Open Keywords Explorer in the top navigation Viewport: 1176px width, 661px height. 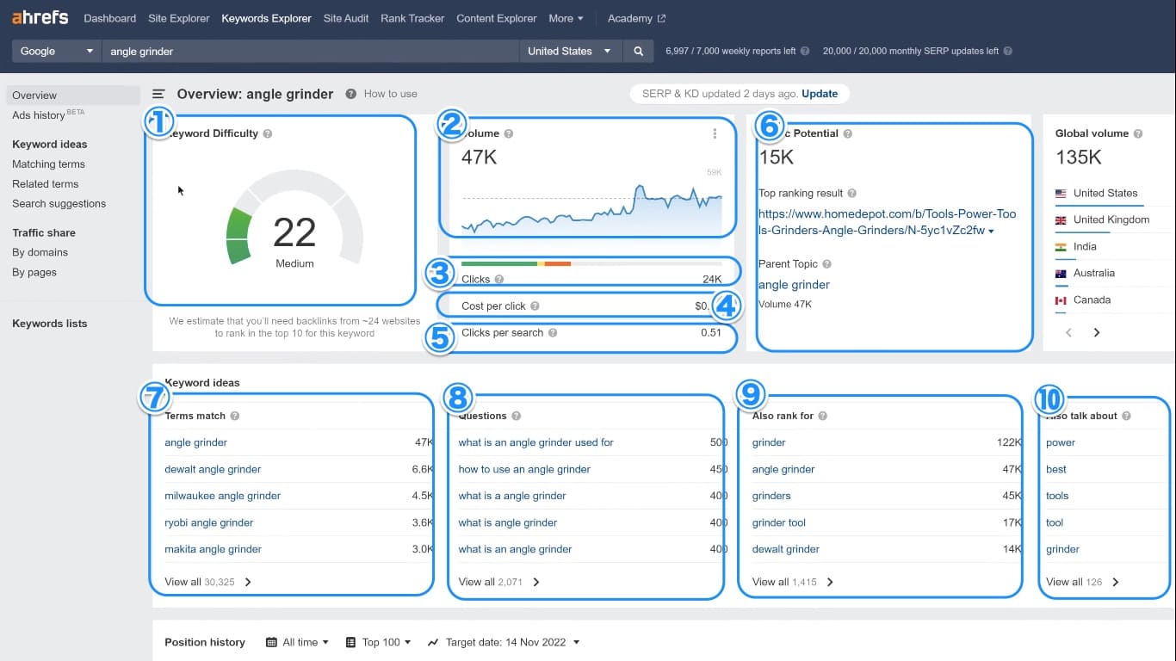(x=267, y=18)
